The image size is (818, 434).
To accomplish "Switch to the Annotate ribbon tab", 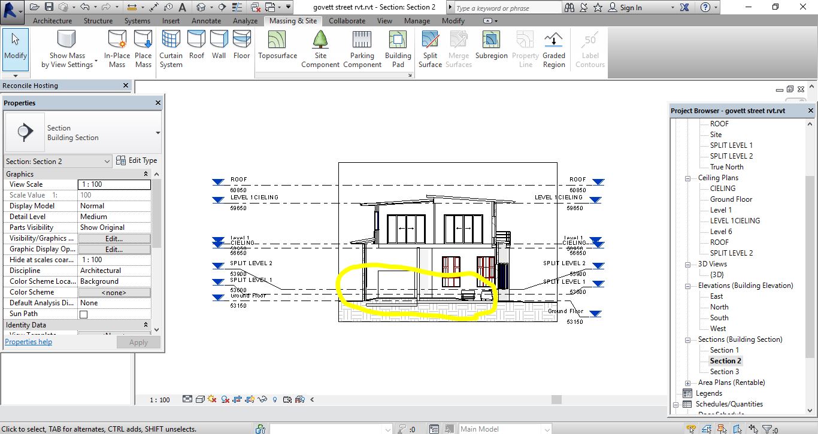I will [206, 20].
